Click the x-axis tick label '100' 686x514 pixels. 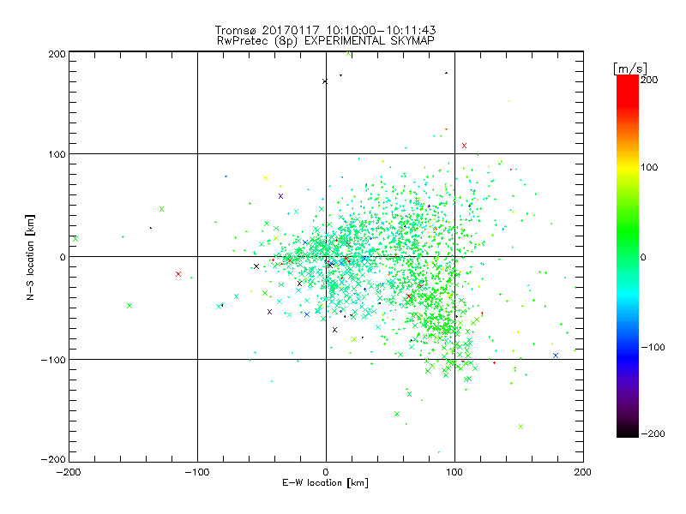click(x=454, y=472)
